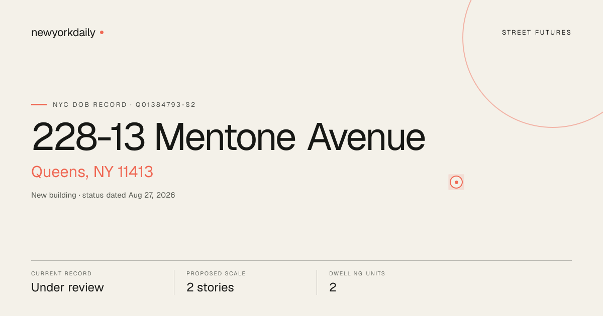Click the orange target location marker icon
The height and width of the screenshot is (316, 603).
[x=456, y=182]
